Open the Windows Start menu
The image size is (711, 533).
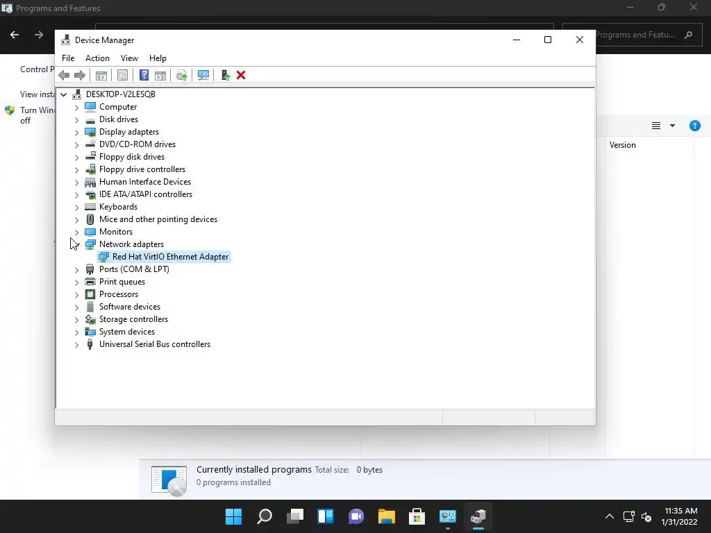click(234, 516)
